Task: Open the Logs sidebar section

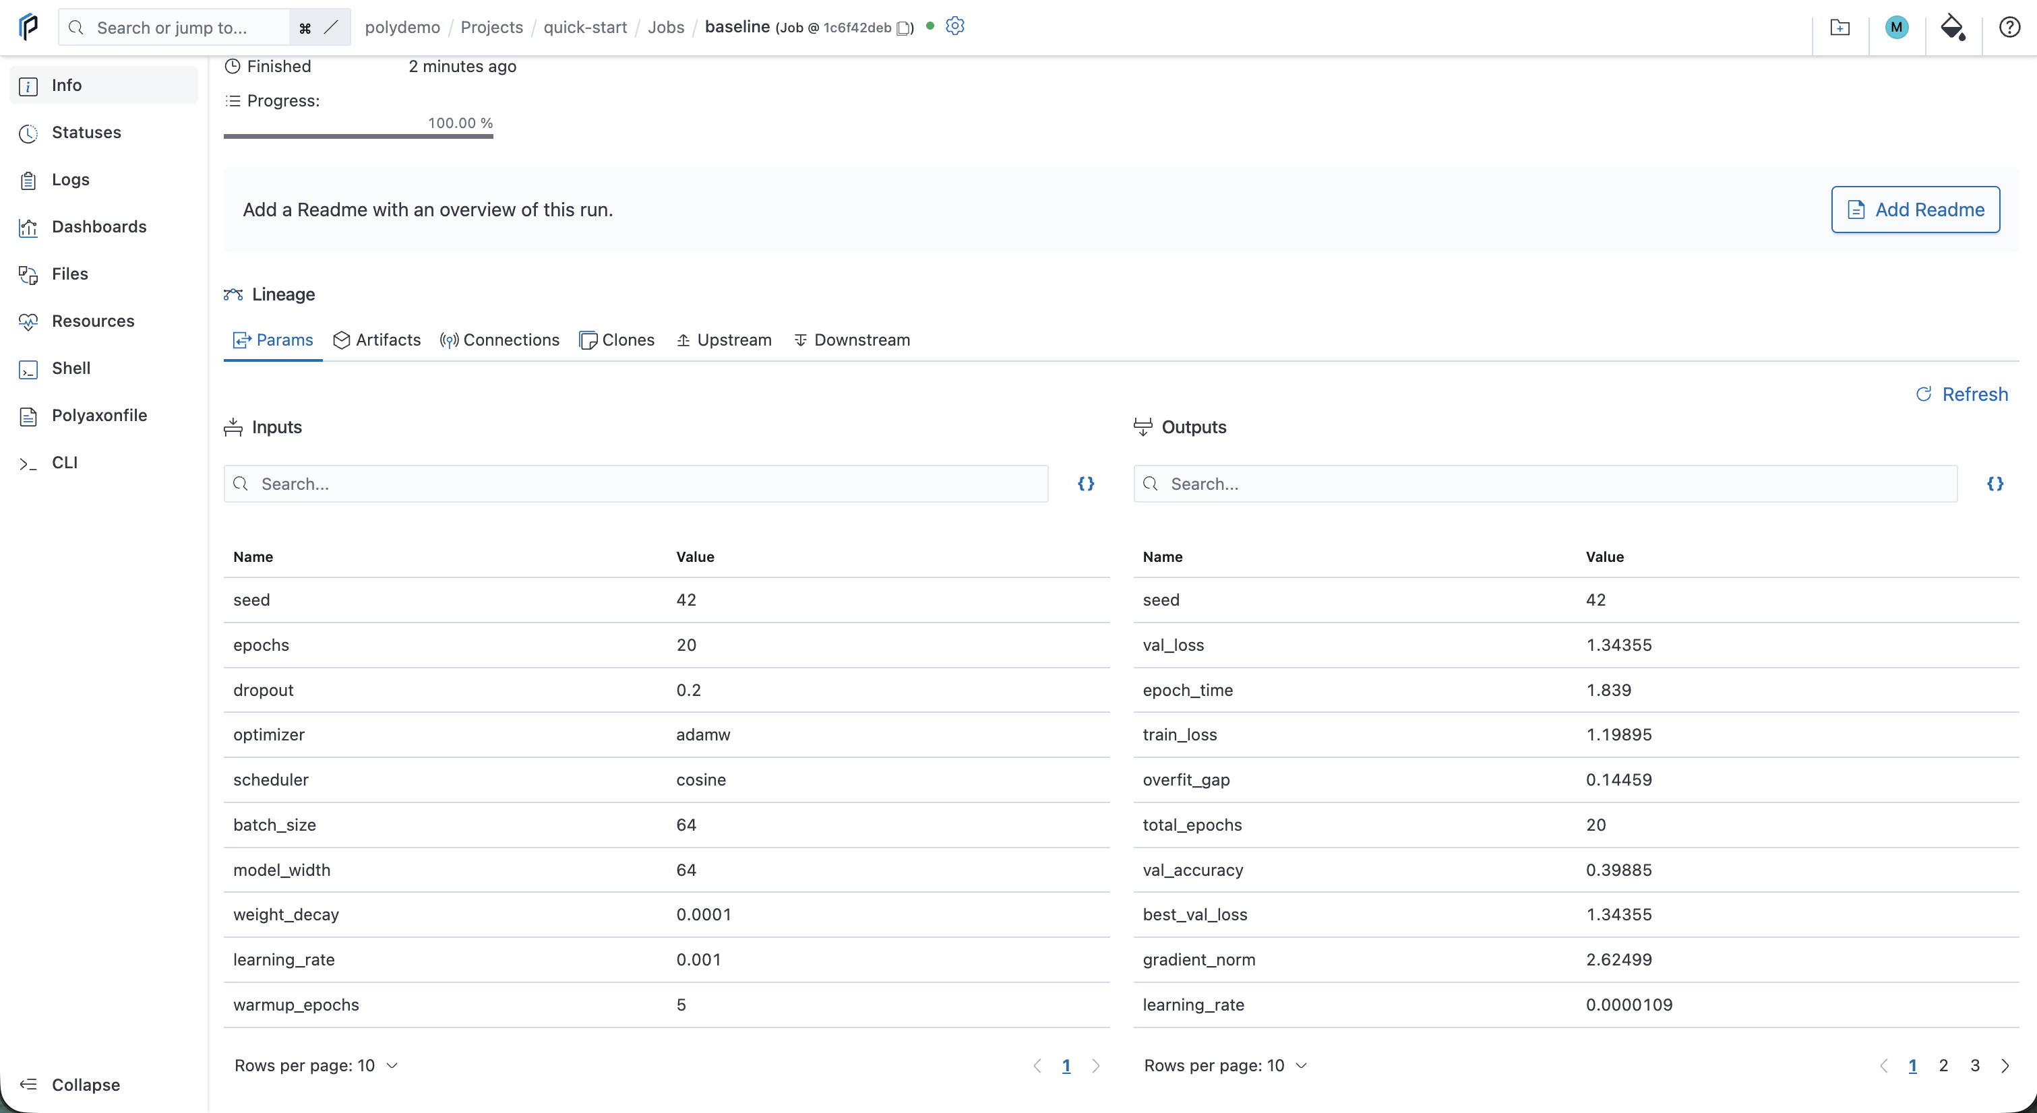Action: click(x=104, y=179)
